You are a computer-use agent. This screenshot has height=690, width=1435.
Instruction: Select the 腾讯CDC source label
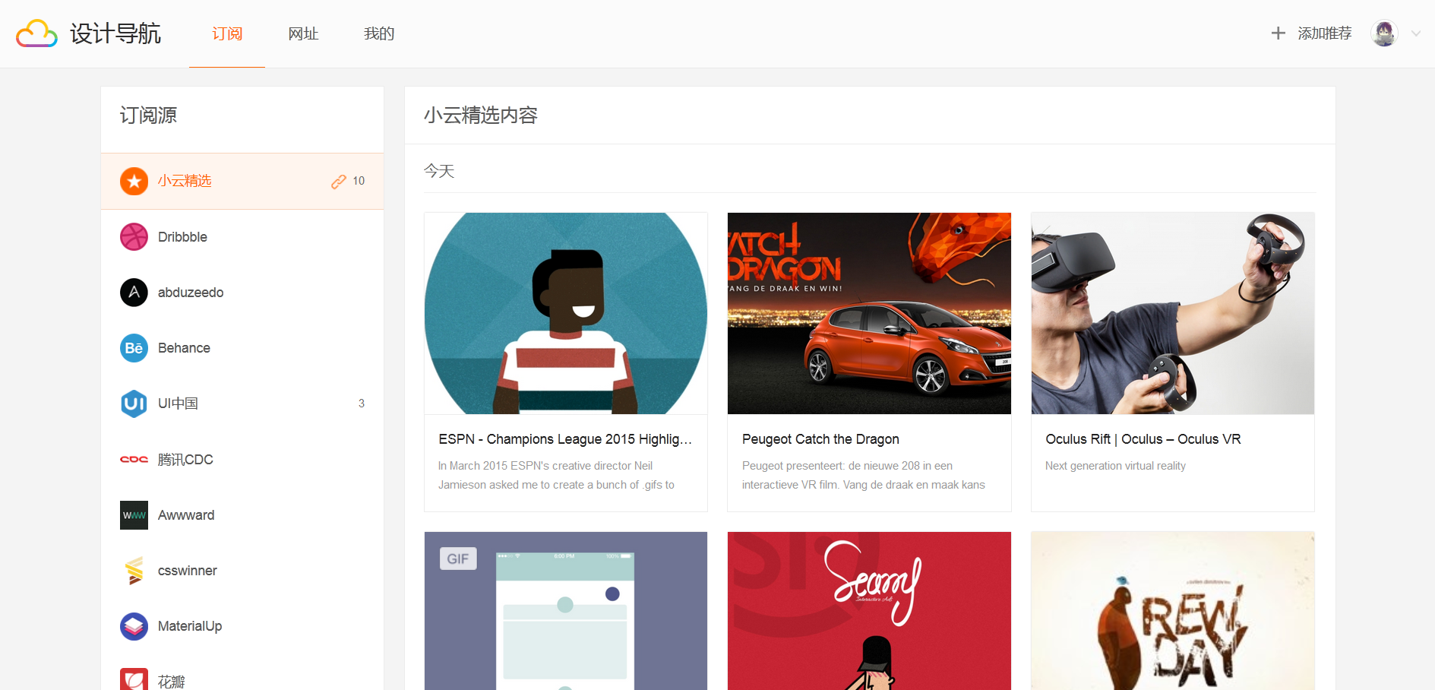(185, 460)
